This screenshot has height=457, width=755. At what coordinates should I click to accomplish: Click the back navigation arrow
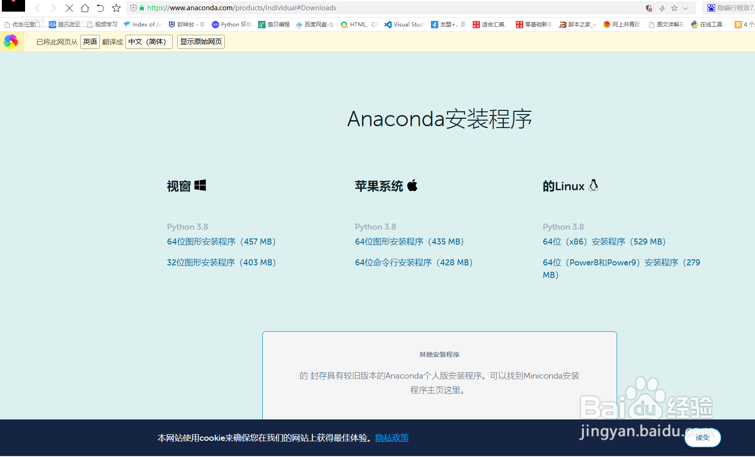click(x=37, y=7)
